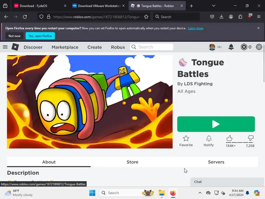Open weather widget showing 68°F
The width and height of the screenshot is (265, 199).
click(x=19, y=193)
